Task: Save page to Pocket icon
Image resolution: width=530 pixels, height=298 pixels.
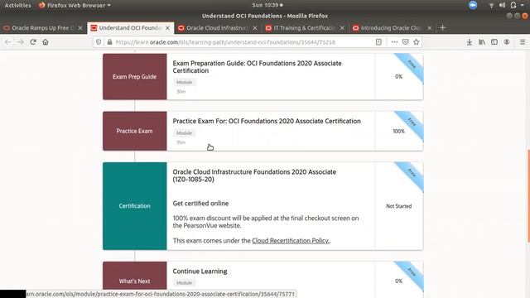Action: [x=405, y=42]
